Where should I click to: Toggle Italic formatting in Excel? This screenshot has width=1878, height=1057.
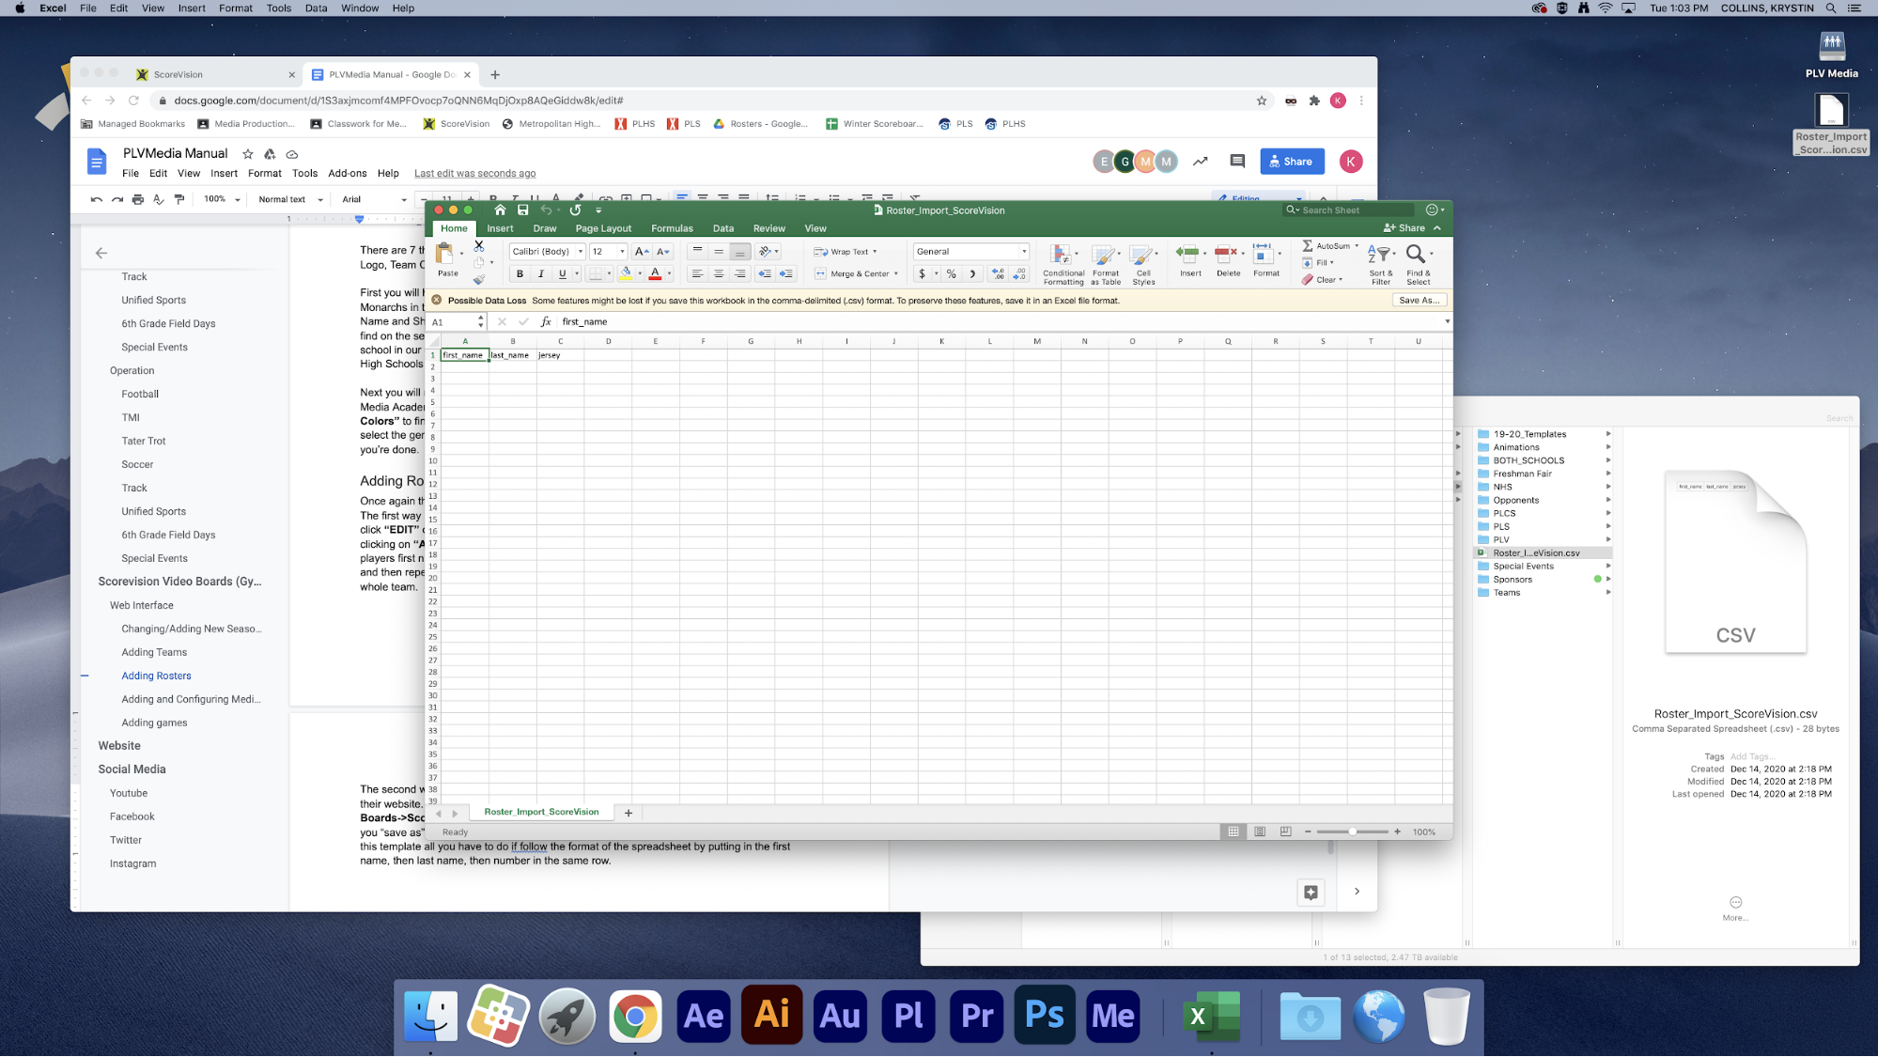pos(541,273)
